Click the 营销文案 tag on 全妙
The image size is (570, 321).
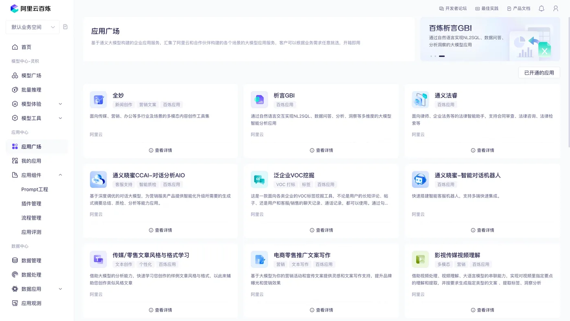point(147,105)
